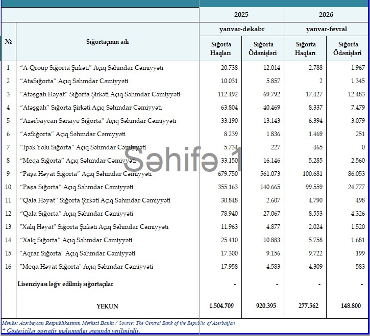Click the 2025 year column header
This screenshot has width=370, height=336.
coord(241,15)
